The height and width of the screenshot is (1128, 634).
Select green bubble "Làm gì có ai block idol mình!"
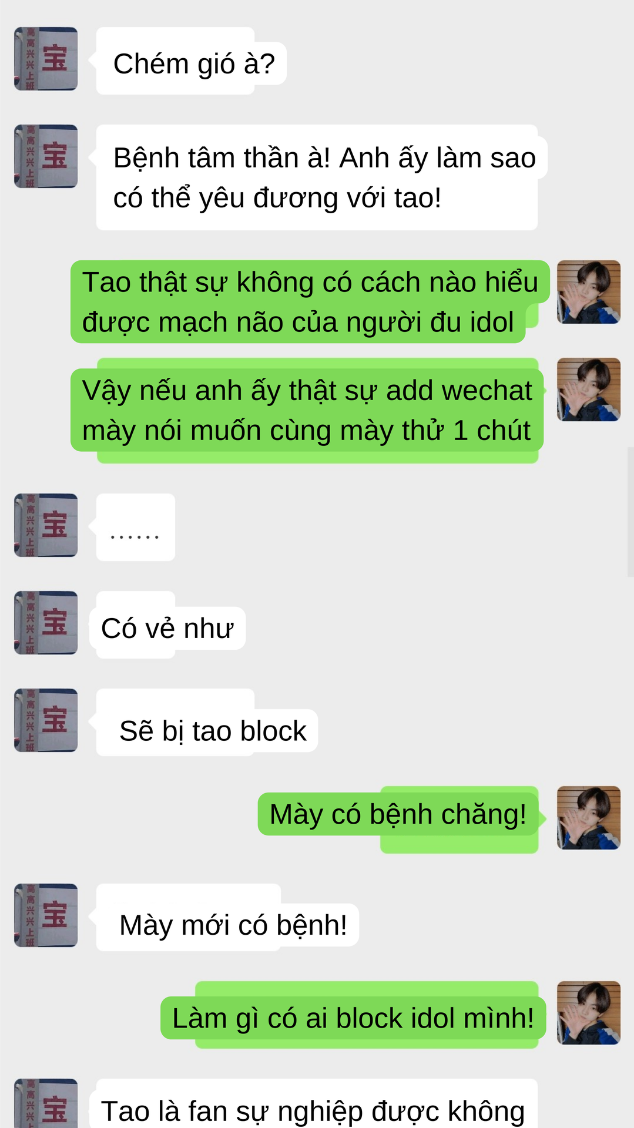(x=353, y=1015)
